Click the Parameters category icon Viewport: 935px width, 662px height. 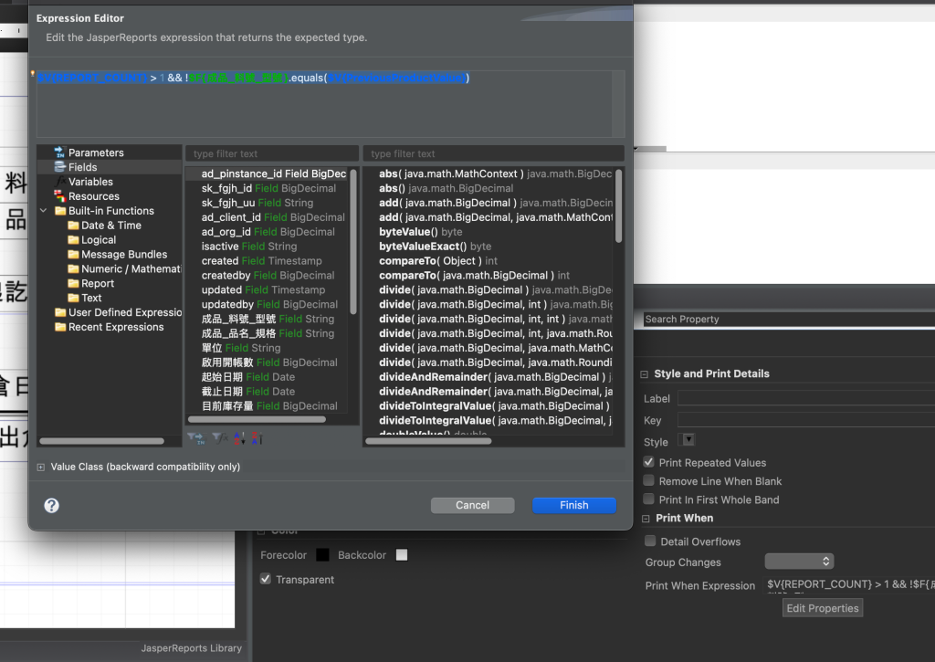click(59, 152)
